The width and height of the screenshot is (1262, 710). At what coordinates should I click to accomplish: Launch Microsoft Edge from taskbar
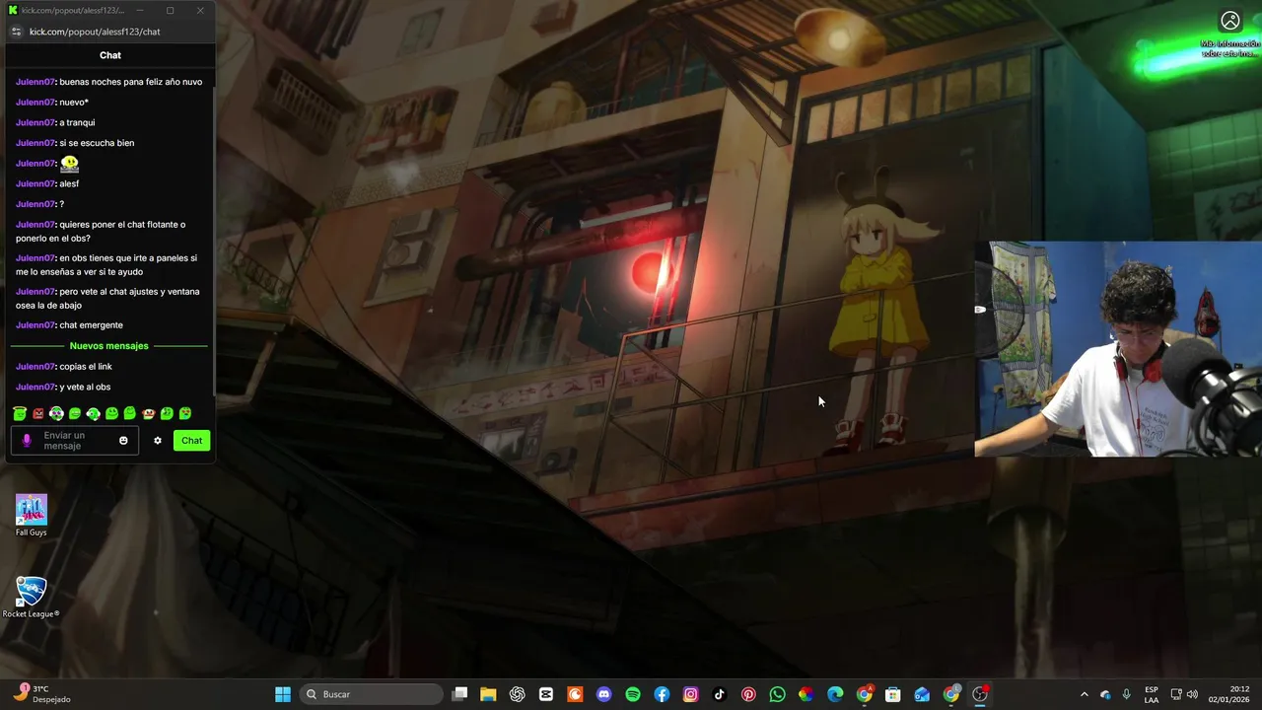tap(835, 694)
